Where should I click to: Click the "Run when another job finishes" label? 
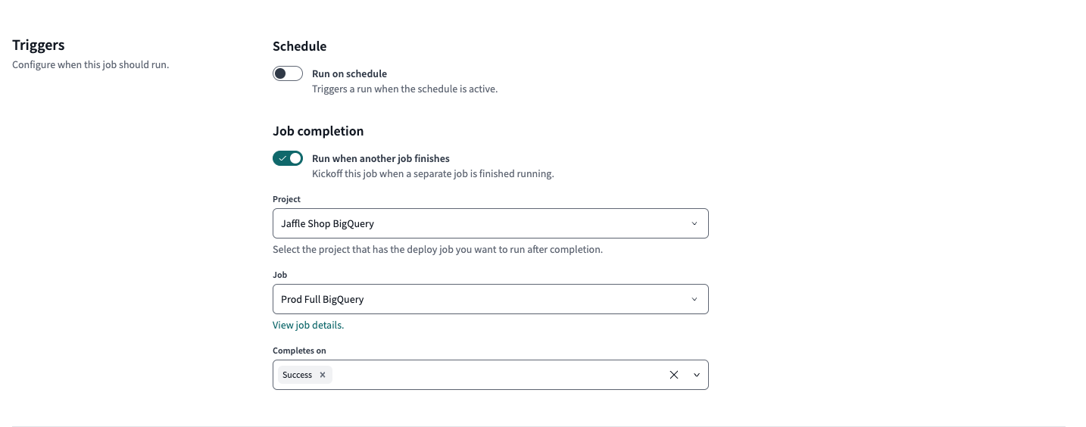(x=380, y=158)
